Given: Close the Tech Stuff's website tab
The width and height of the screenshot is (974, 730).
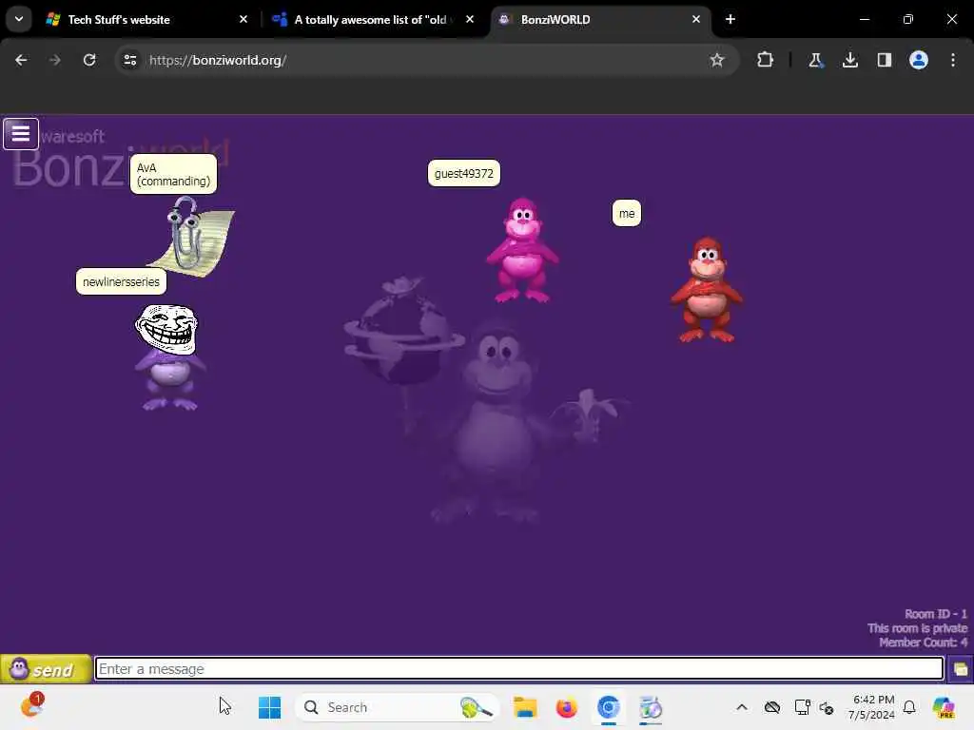Looking at the screenshot, I should [x=243, y=19].
